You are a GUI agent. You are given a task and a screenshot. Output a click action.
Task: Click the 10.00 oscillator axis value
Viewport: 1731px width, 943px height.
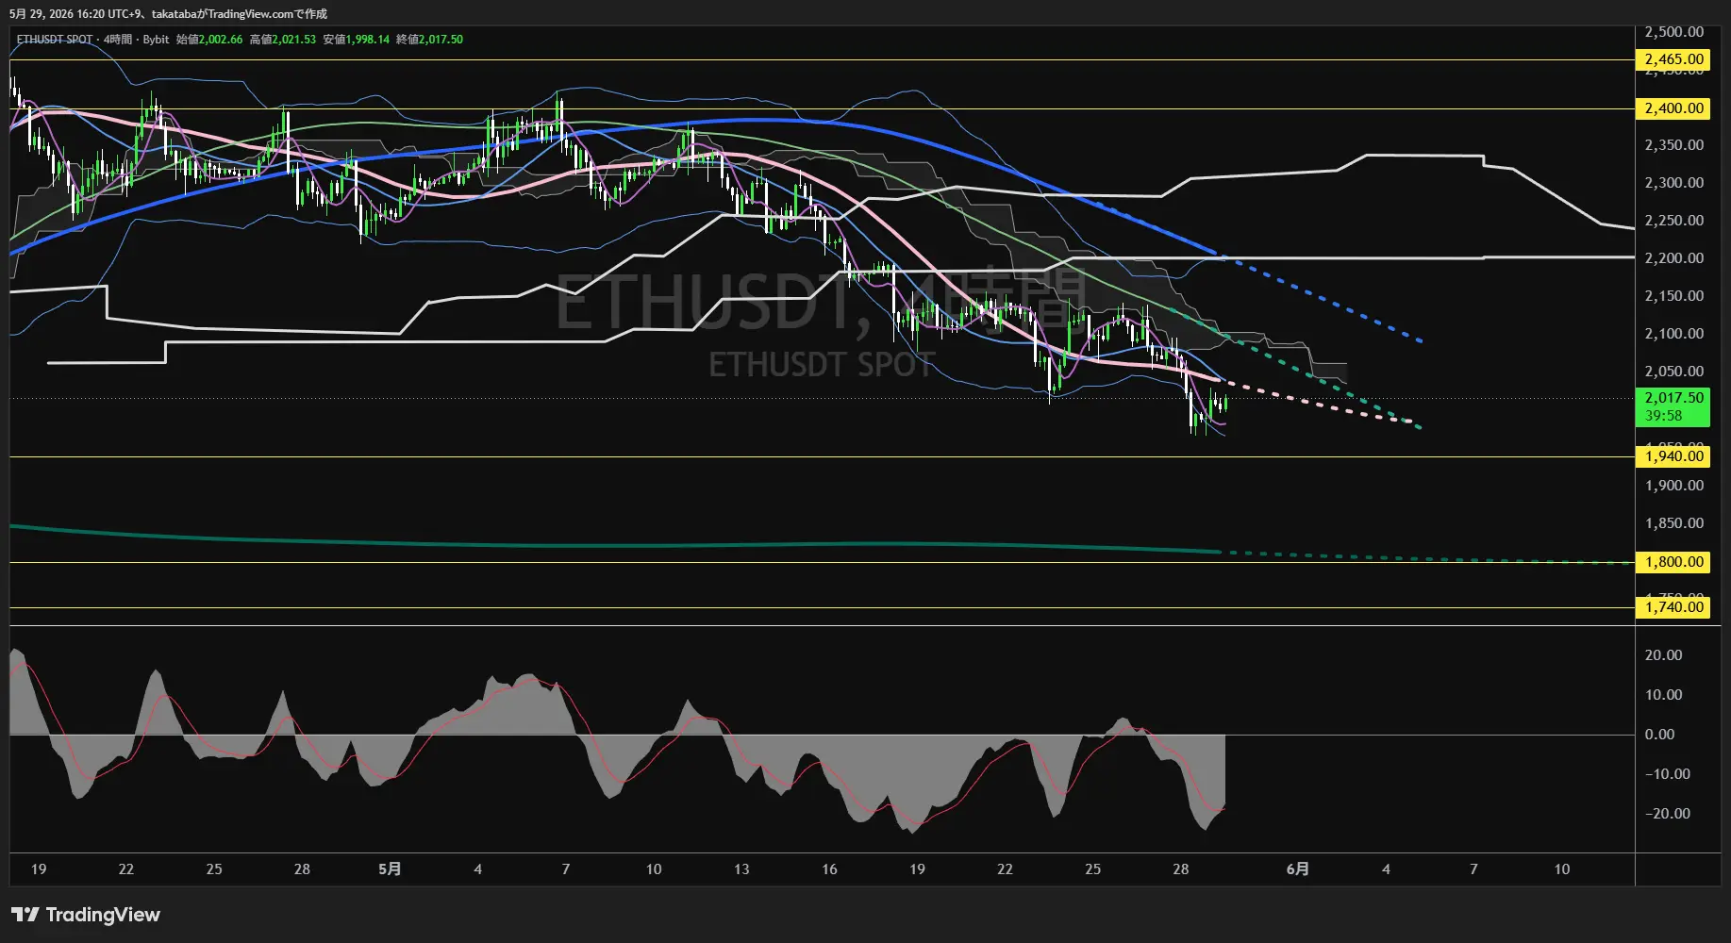point(1663,695)
